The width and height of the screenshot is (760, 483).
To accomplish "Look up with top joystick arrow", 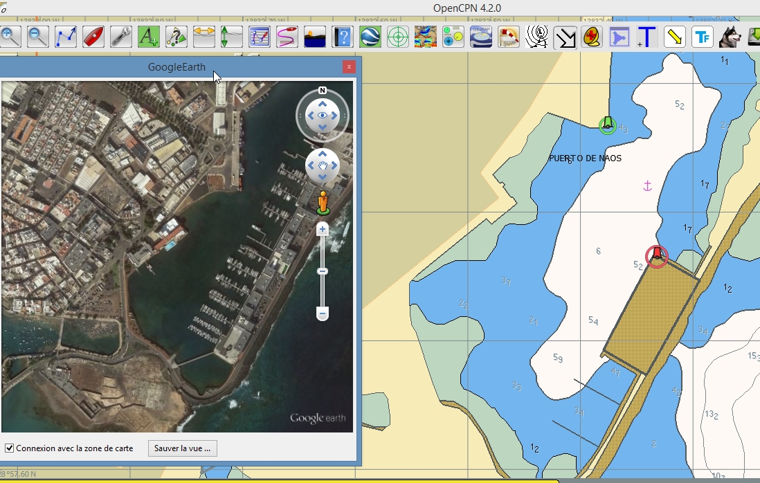I will click(x=323, y=104).
